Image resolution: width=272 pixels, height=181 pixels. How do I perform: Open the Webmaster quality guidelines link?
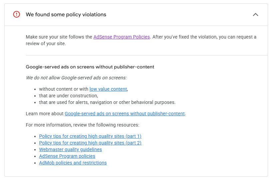click(71, 149)
